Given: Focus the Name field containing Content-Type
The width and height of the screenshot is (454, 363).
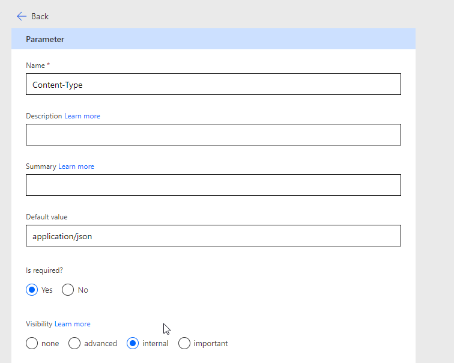Looking at the screenshot, I should tap(213, 84).
